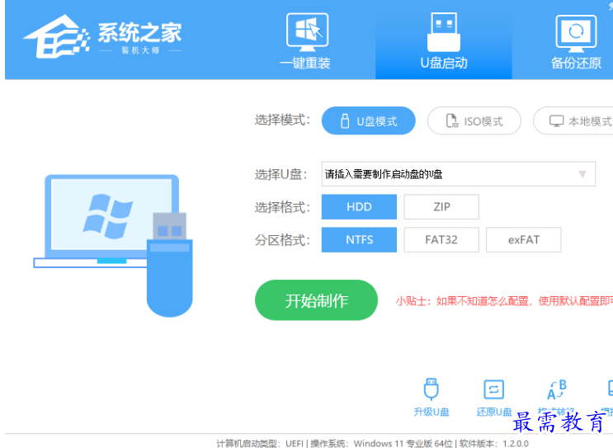Click the 分区格式 label
The image size is (613, 448).
[x=282, y=239]
